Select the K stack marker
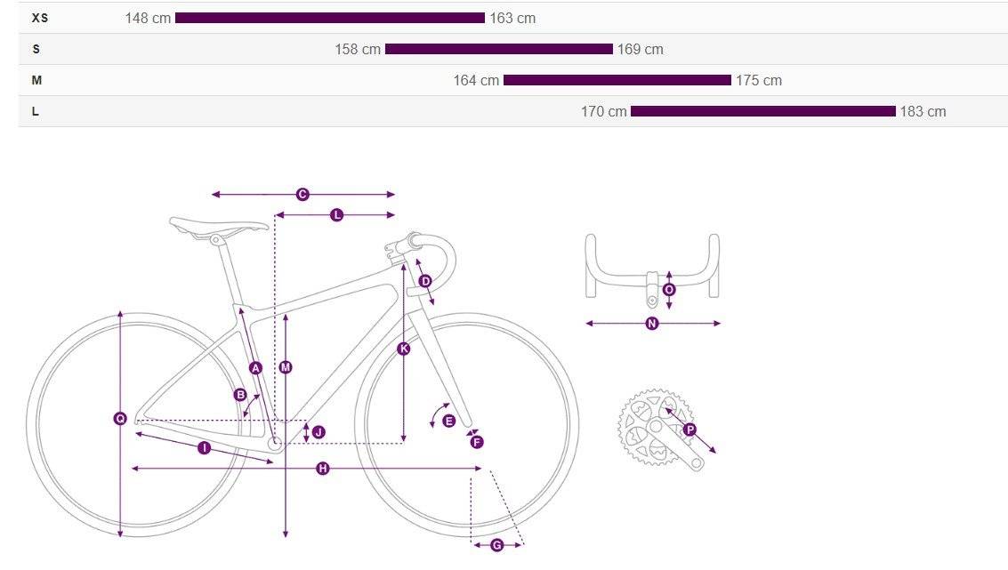Viewport: 1008px width, 570px height. point(404,349)
